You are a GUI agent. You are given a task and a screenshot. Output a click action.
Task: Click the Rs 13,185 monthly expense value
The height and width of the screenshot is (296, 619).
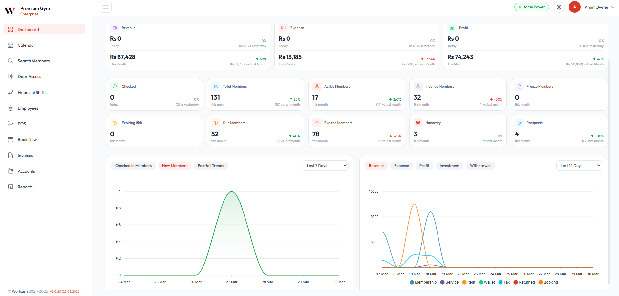(x=290, y=57)
